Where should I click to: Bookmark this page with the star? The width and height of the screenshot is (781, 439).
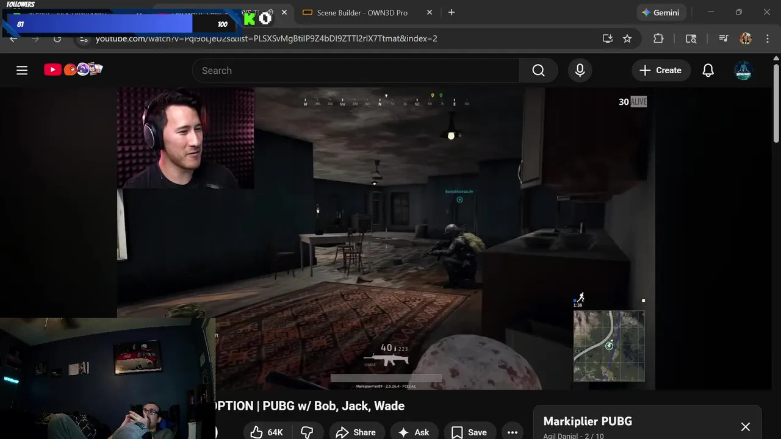pos(627,38)
